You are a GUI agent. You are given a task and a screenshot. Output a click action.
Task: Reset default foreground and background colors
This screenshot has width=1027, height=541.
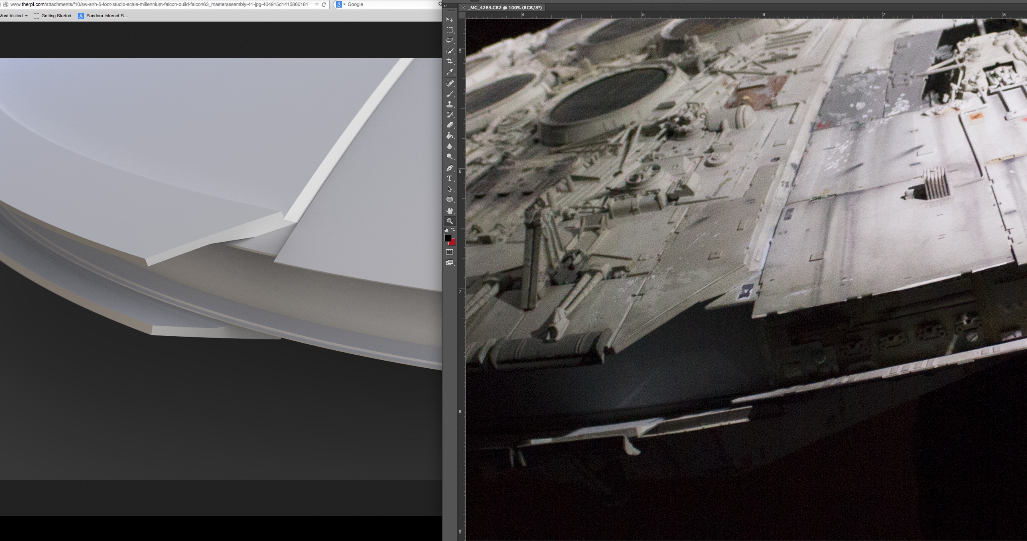[446, 230]
